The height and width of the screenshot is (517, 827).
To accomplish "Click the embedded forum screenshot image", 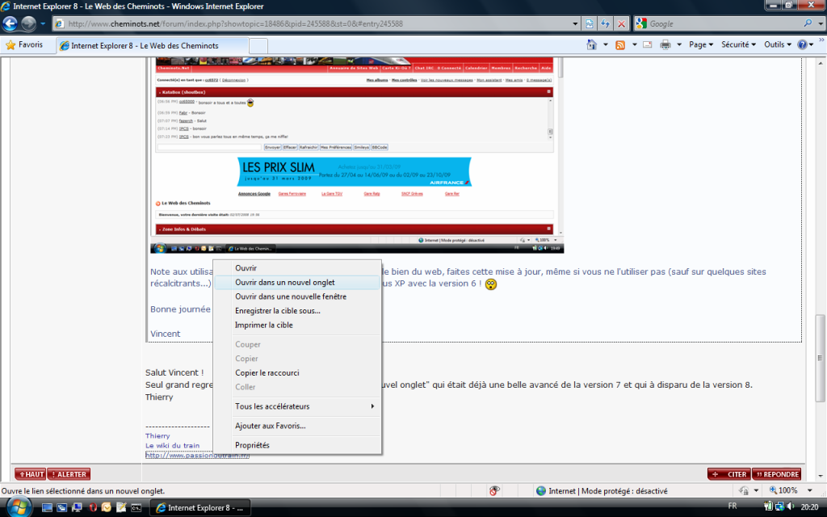I will coord(357,156).
